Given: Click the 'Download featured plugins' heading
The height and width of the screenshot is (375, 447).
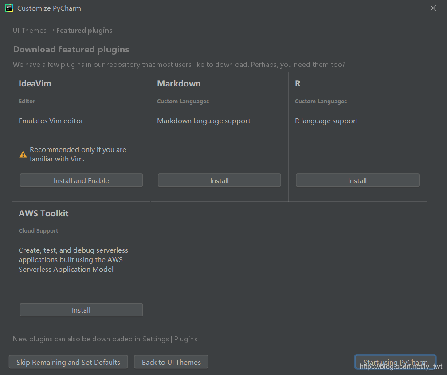Looking at the screenshot, I should 71,49.
